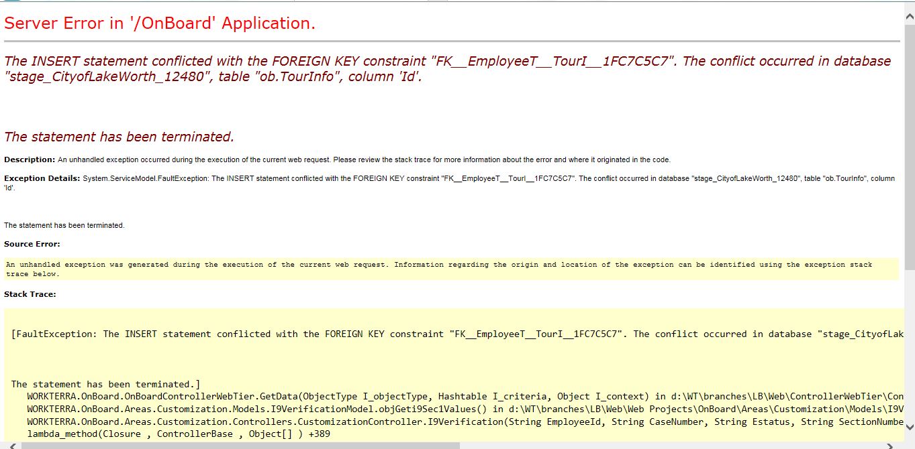Click the horizontal scrollbar right arrow
This screenshot has width=915, height=449.
[x=891, y=445]
